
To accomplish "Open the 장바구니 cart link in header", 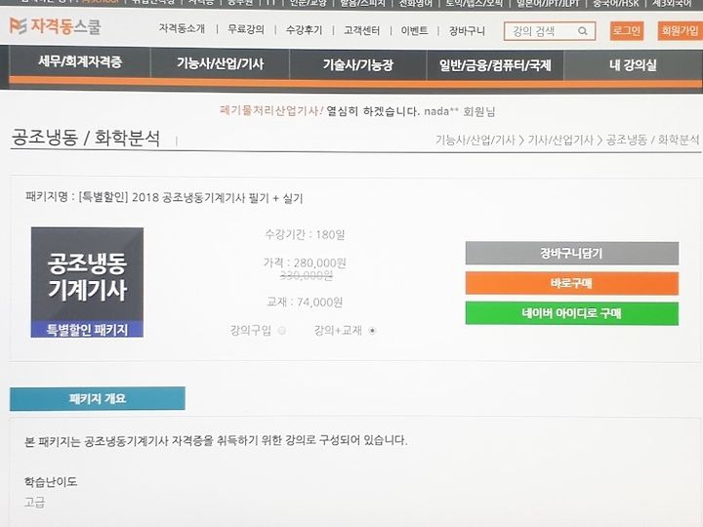I will pos(467,31).
